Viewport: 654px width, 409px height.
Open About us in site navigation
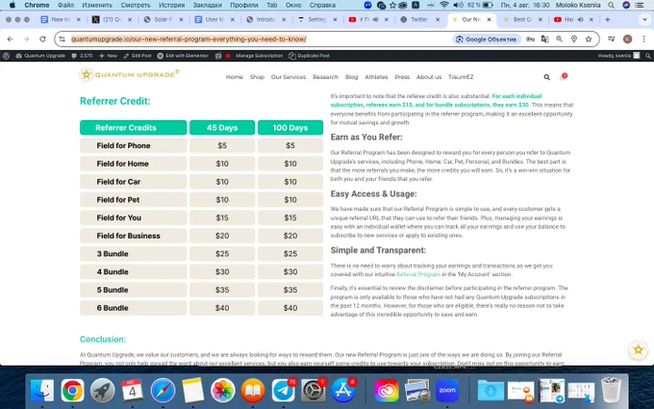point(429,77)
